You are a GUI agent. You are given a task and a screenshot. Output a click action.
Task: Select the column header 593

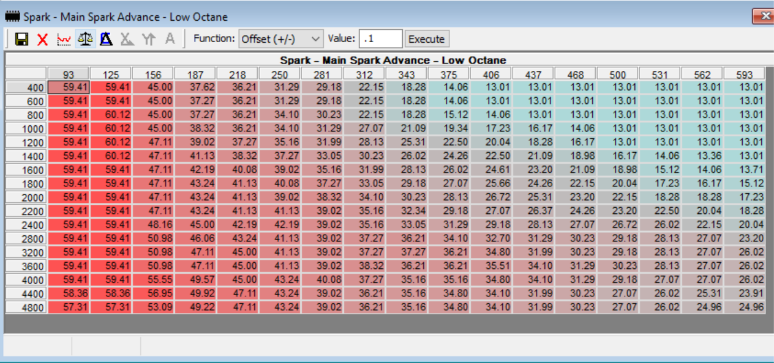click(745, 75)
